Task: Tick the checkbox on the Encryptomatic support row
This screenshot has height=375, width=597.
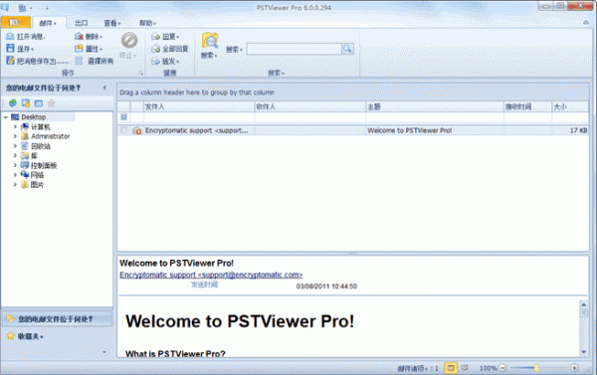Action: (x=123, y=130)
